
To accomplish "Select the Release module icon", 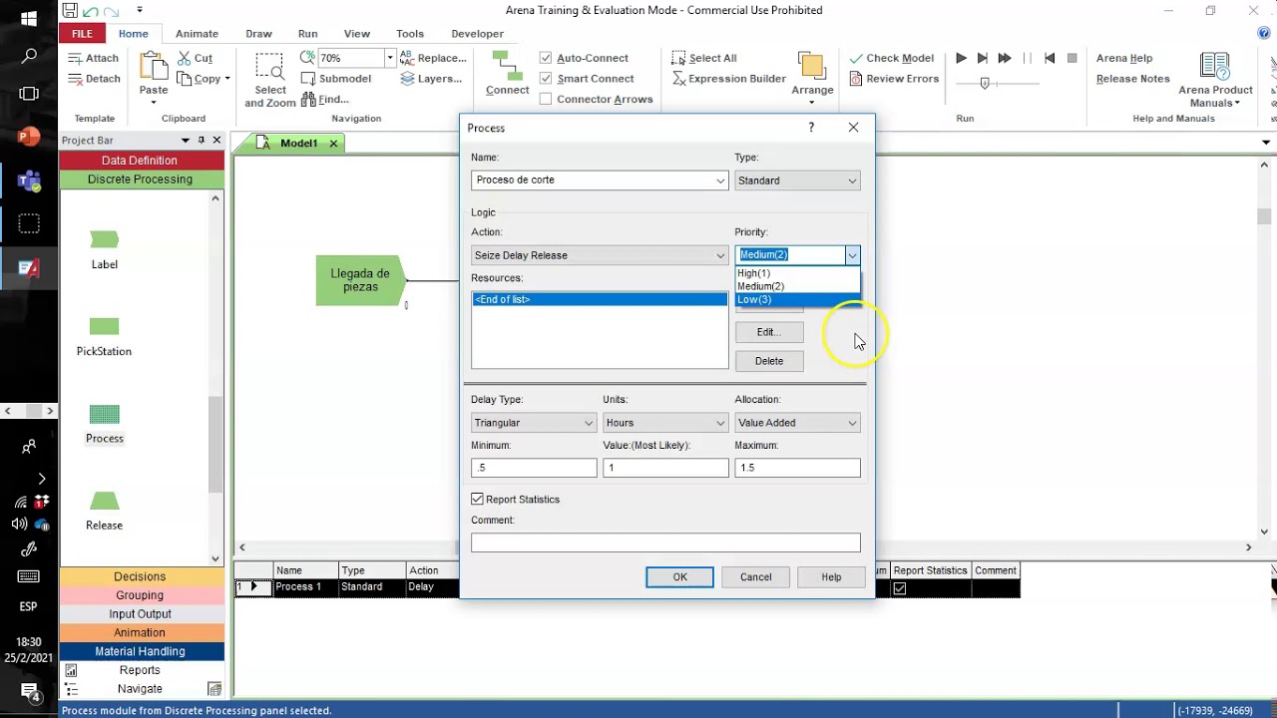I will [104, 501].
